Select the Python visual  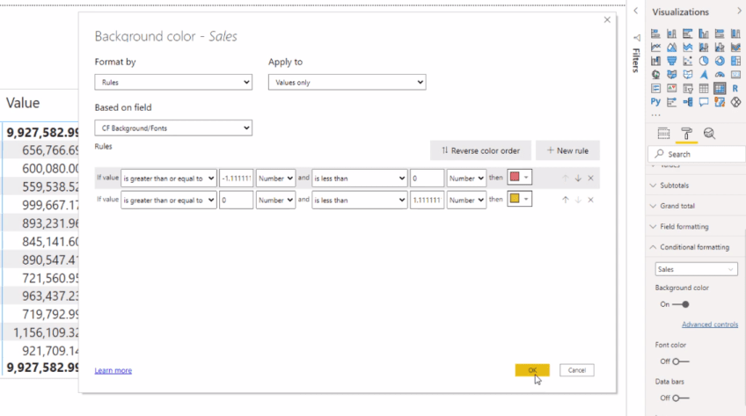655,102
